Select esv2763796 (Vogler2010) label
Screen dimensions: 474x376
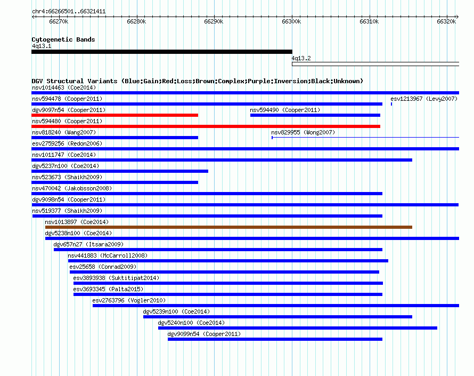[x=129, y=301]
